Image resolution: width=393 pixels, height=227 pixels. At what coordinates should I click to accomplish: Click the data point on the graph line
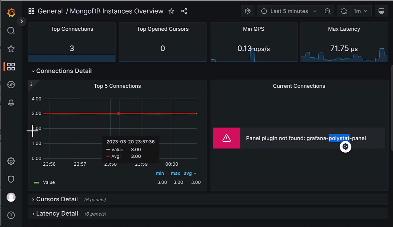pyautogui.click(x=118, y=113)
